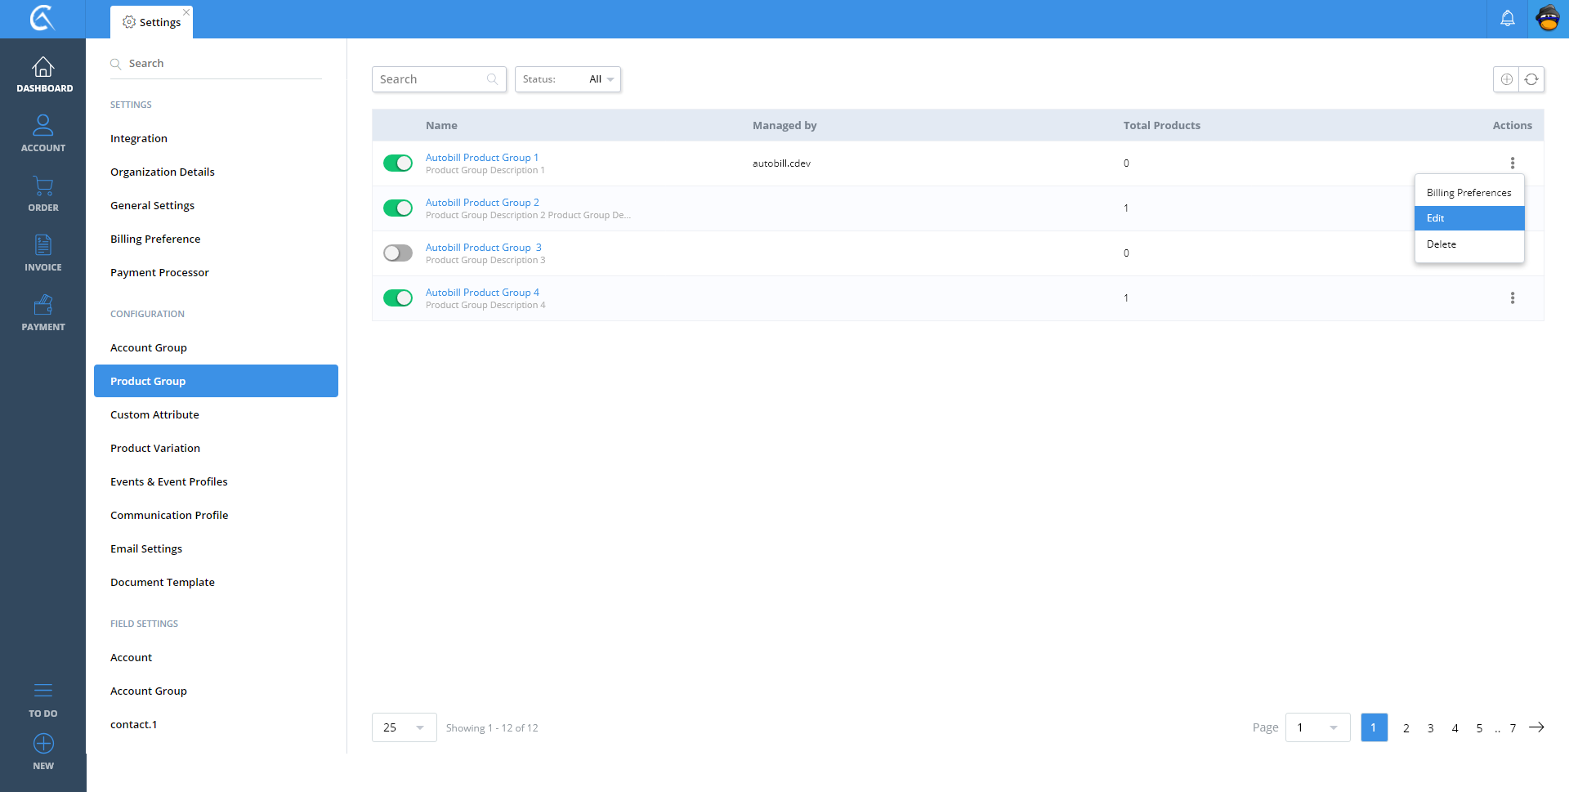Viewport: 1569px width, 792px height.
Task: Open Autobill Product Group 2 link
Action: (x=482, y=203)
